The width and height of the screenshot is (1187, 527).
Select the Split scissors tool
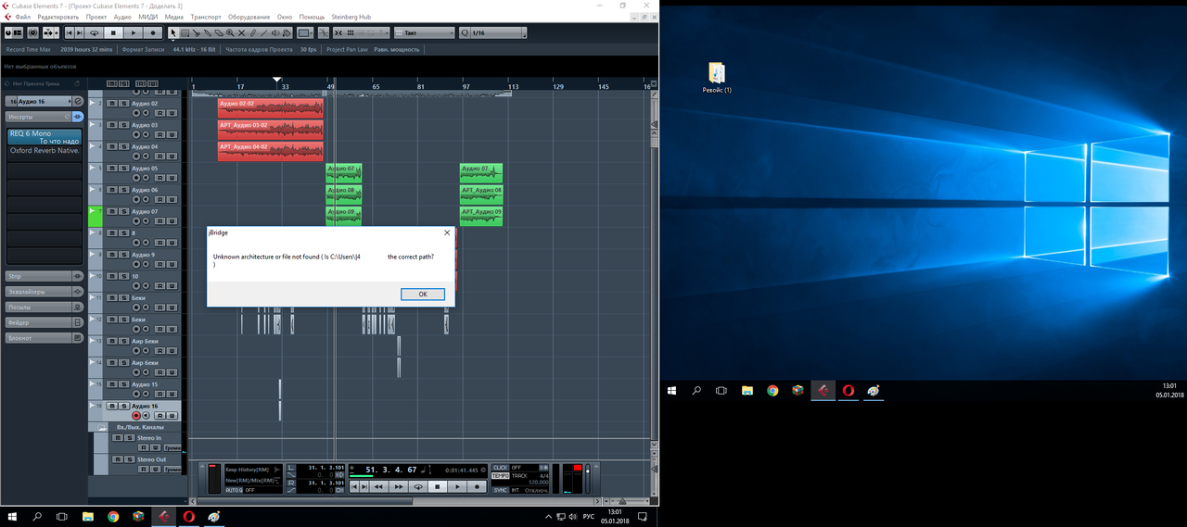tap(197, 32)
